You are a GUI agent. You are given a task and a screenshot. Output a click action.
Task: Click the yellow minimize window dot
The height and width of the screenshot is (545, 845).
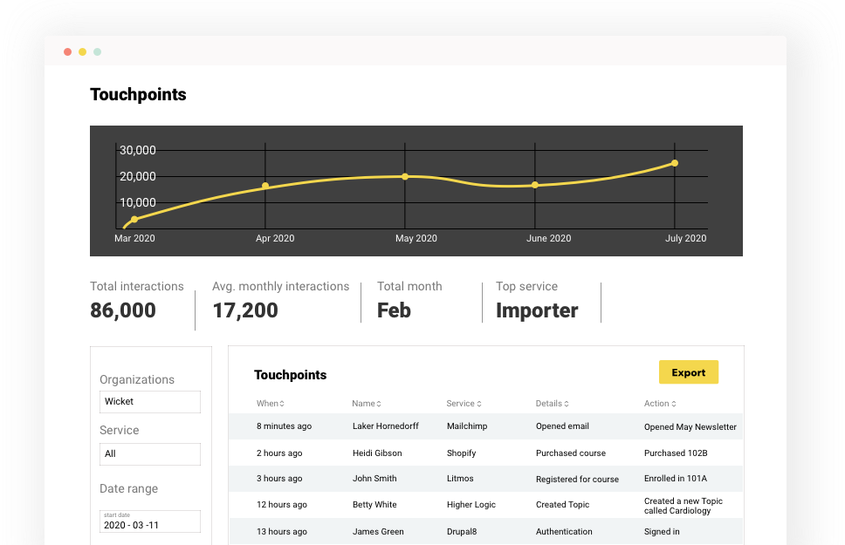click(x=82, y=51)
